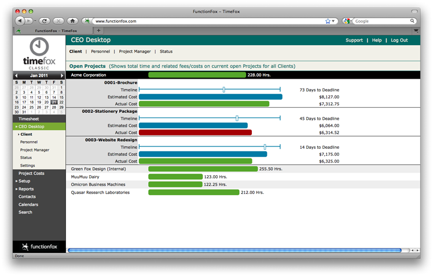Open Search in the sidebar
Screen dimensions: 433x276
click(x=25, y=212)
